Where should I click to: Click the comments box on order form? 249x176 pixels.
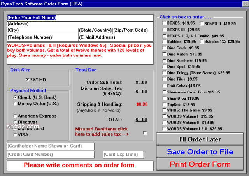80,165
